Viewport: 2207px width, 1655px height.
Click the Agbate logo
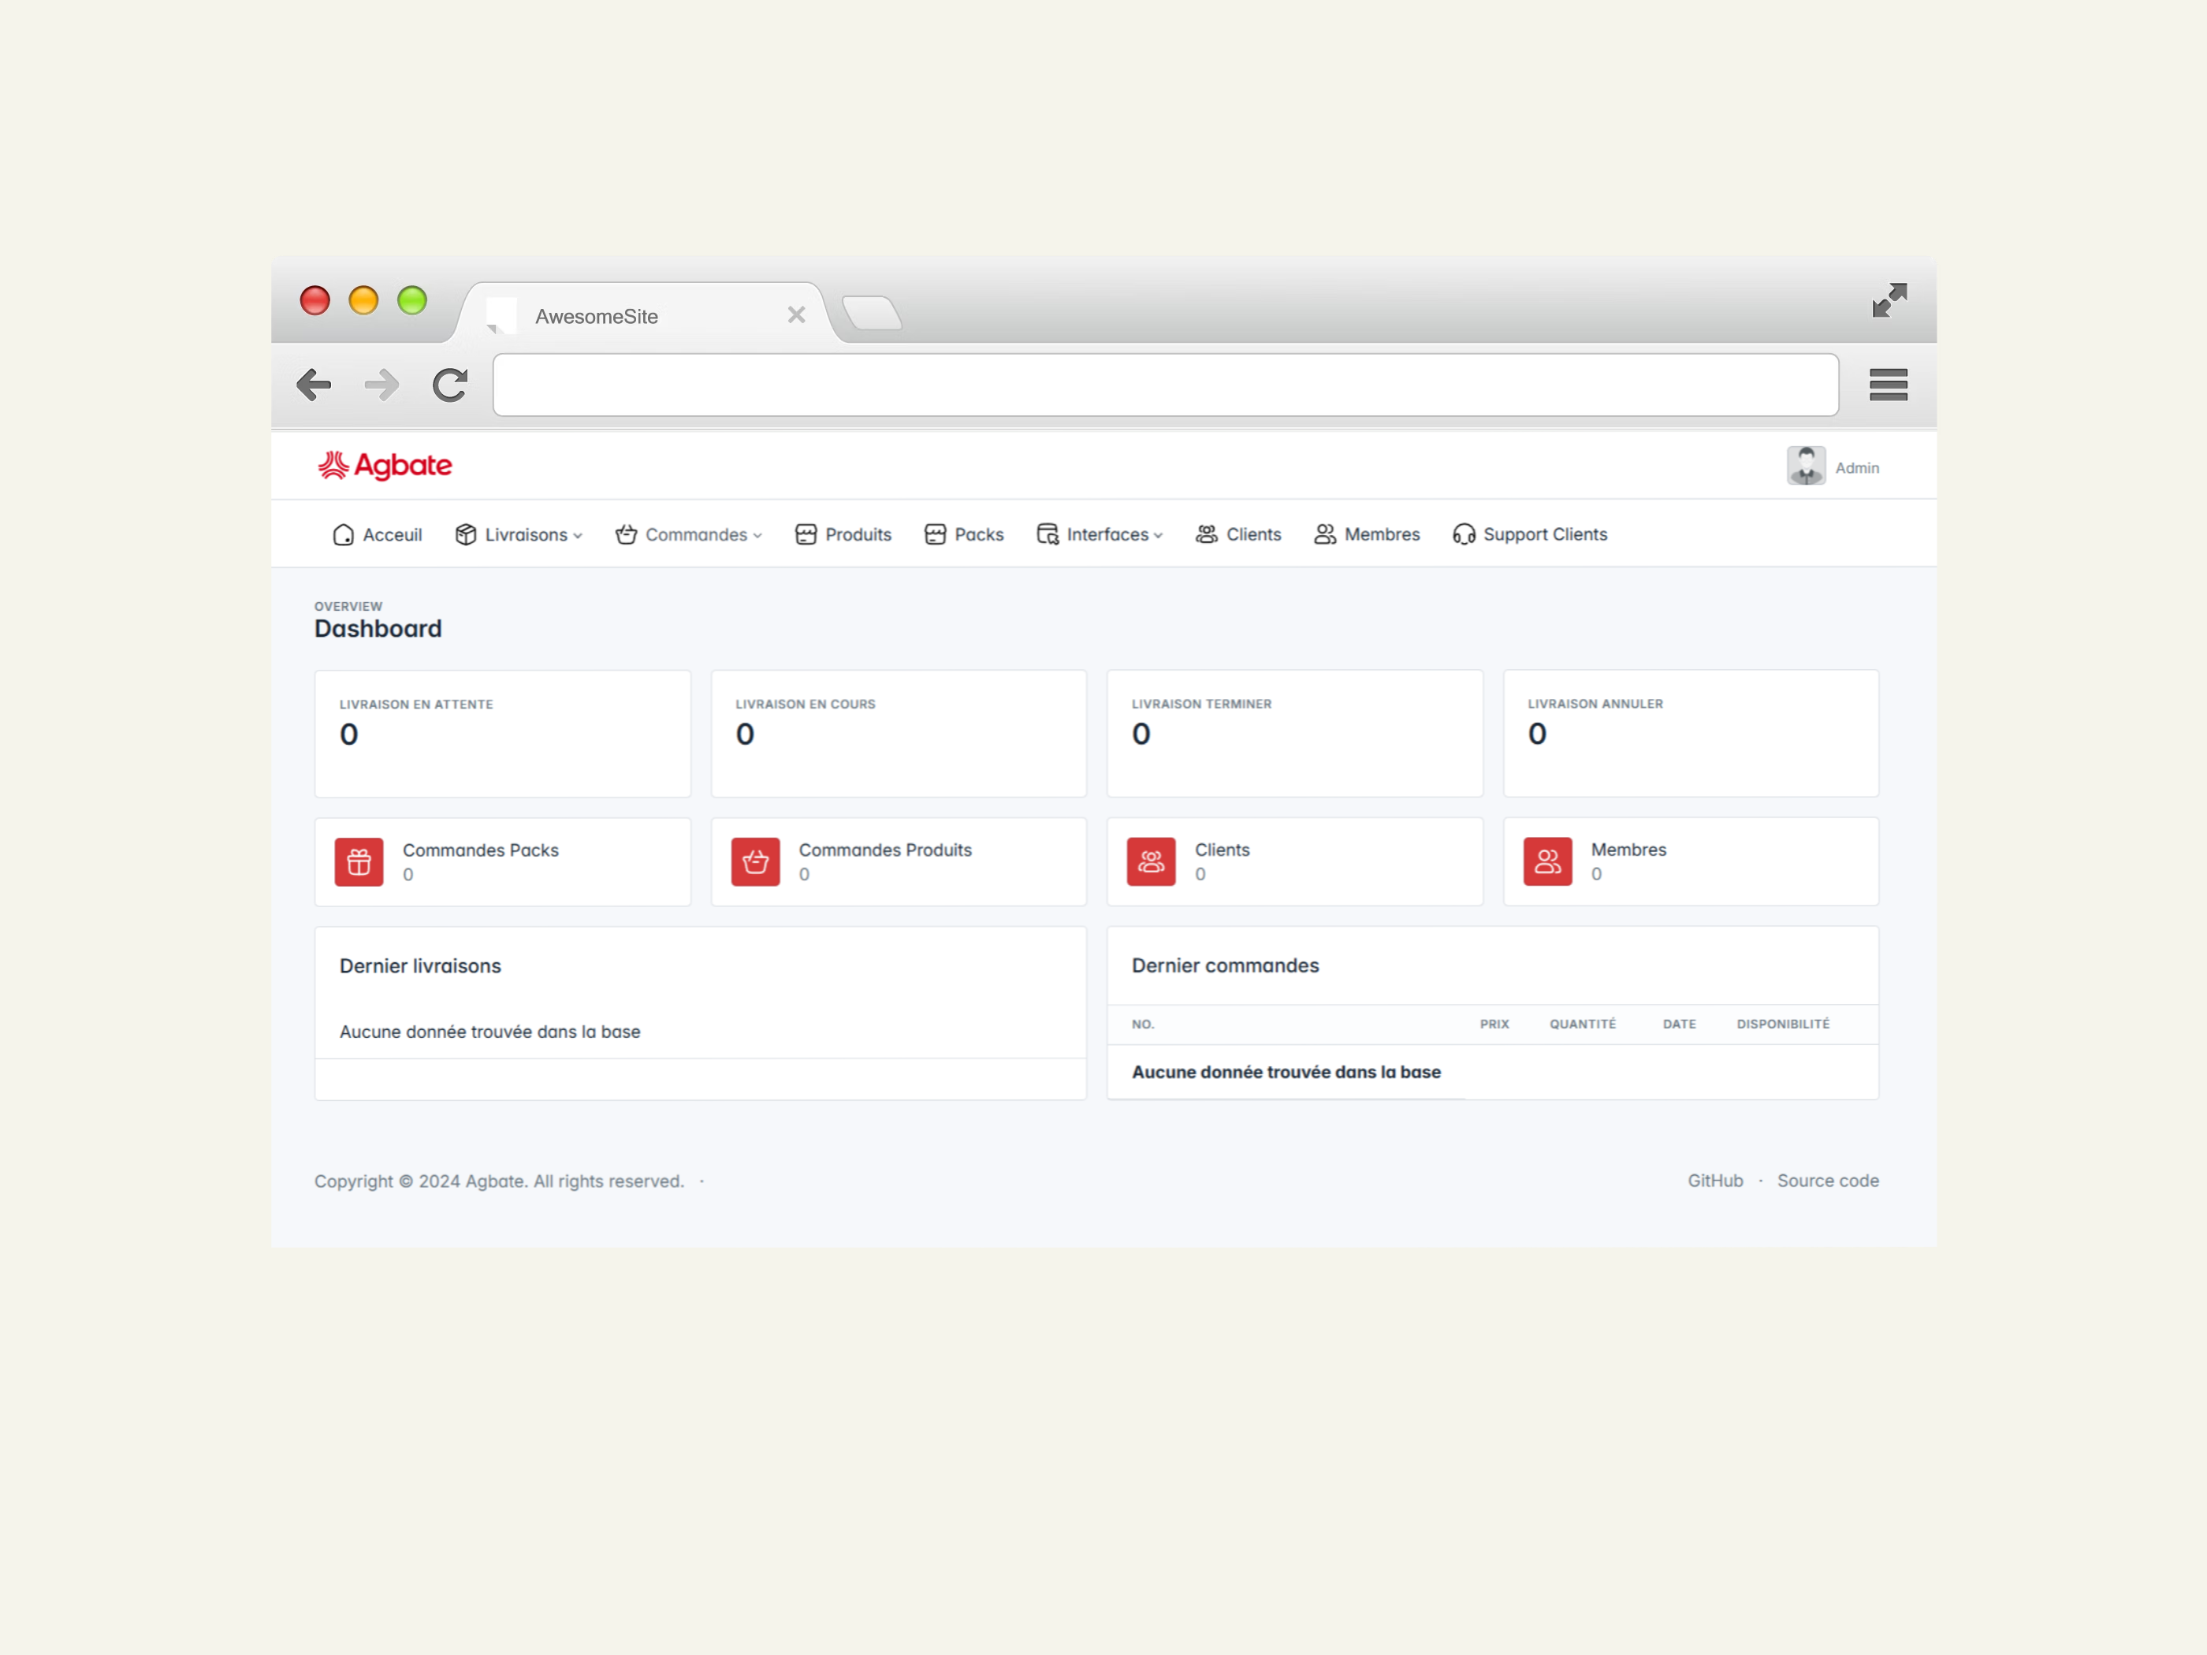(x=385, y=466)
